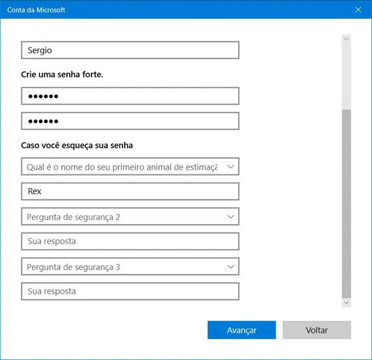
Task: Click the answer field containing Rex
Action: pyautogui.click(x=130, y=191)
